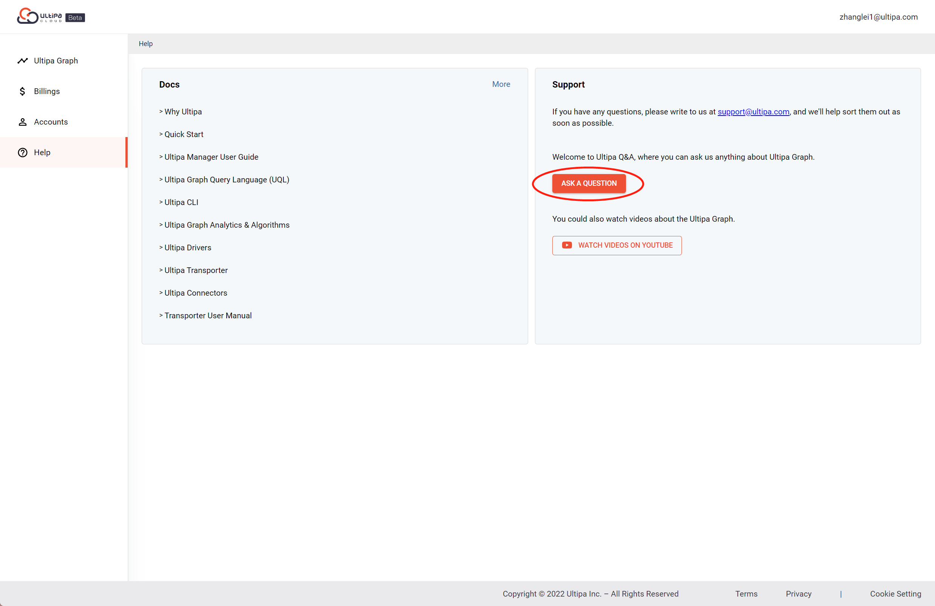The height and width of the screenshot is (606, 935).
Task: Click the More link in Docs
Action: 501,84
